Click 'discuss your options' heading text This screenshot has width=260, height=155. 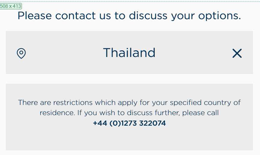click(185, 16)
